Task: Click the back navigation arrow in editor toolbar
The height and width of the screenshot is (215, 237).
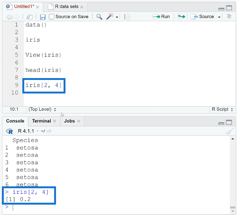Action: point(9,17)
